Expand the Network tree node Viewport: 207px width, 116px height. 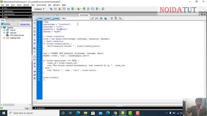pos(4,33)
